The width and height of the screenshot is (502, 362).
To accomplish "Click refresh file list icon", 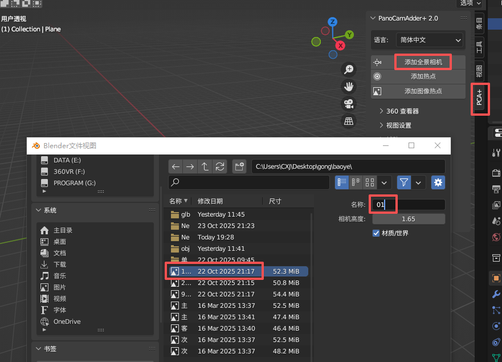I will [x=219, y=166].
